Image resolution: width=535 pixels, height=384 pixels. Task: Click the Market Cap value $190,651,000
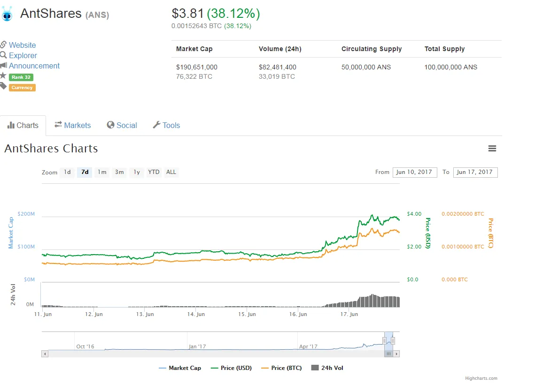click(196, 67)
